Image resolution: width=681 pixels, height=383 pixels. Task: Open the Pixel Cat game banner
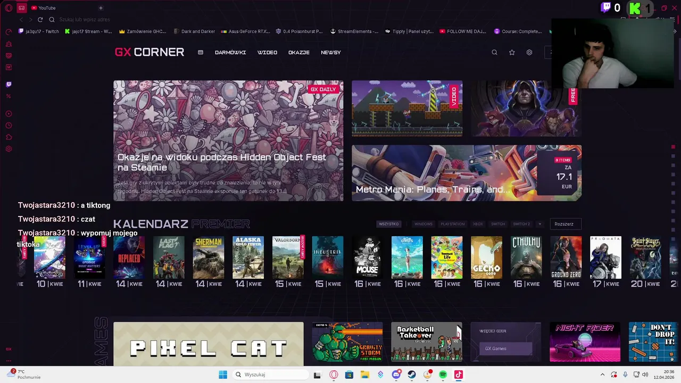[x=209, y=344]
